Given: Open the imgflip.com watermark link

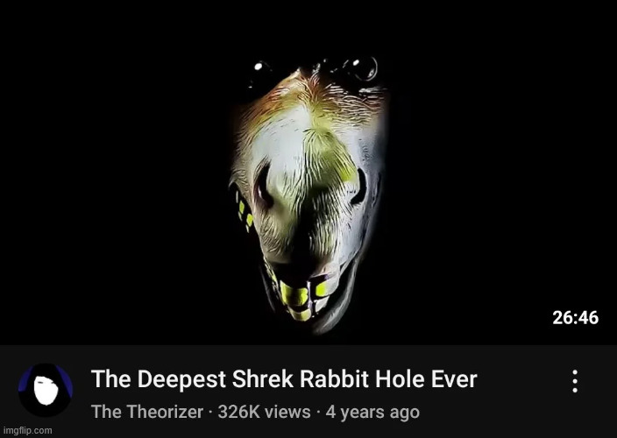Looking at the screenshot, I should click(27, 430).
